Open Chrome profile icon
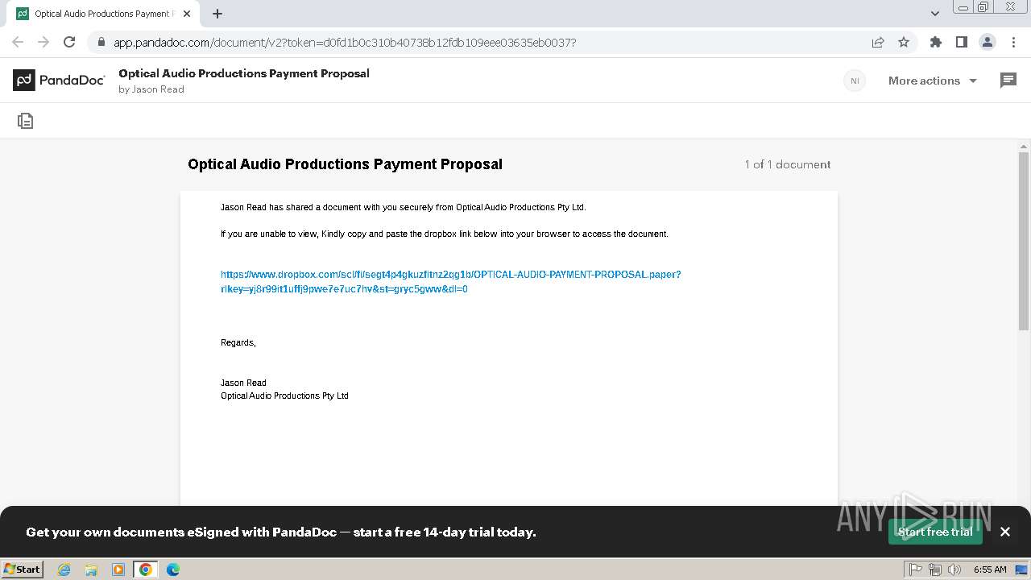Screen dimensions: 1031x580 point(988,42)
